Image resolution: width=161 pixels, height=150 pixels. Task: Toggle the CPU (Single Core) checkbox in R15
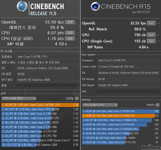point(158,41)
